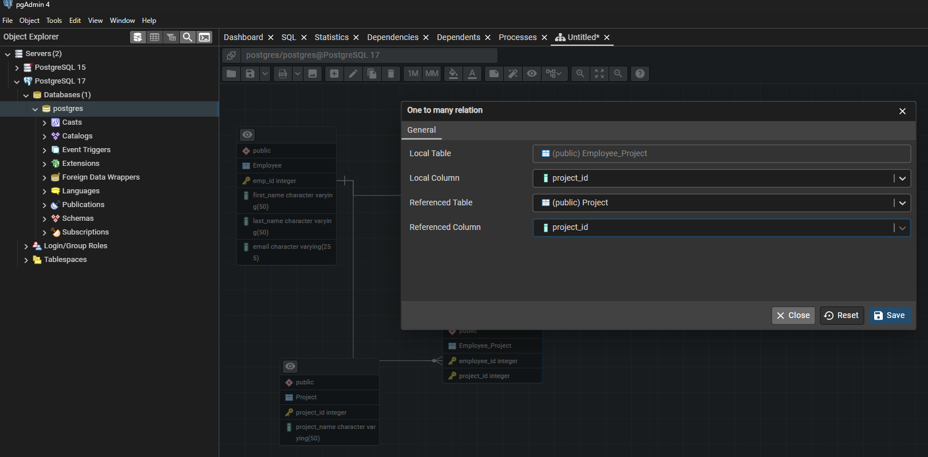Toggle details eye on Employee table node
Viewport: 928px width, 457px height.
[247, 135]
